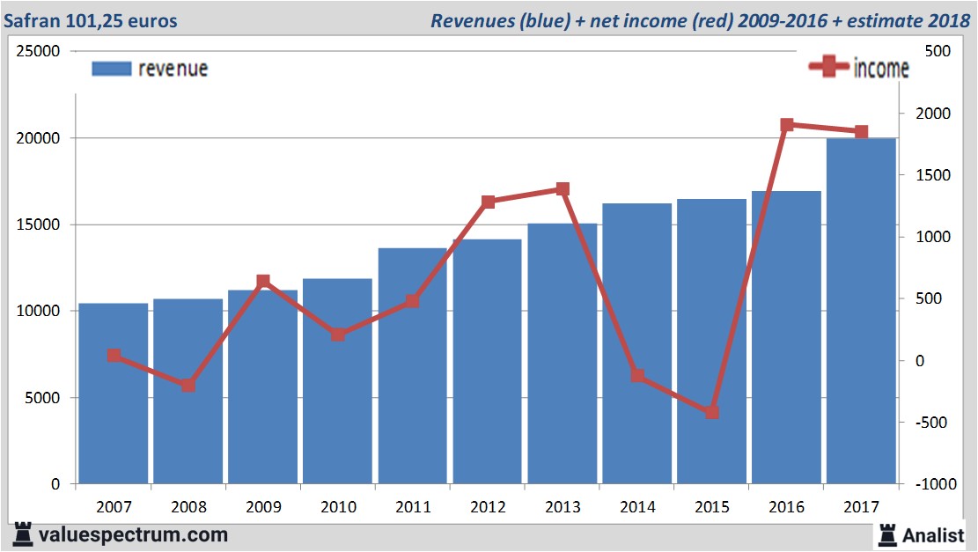Select the 2012 blue revenue bar
The image size is (978, 552).
click(x=487, y=362)
